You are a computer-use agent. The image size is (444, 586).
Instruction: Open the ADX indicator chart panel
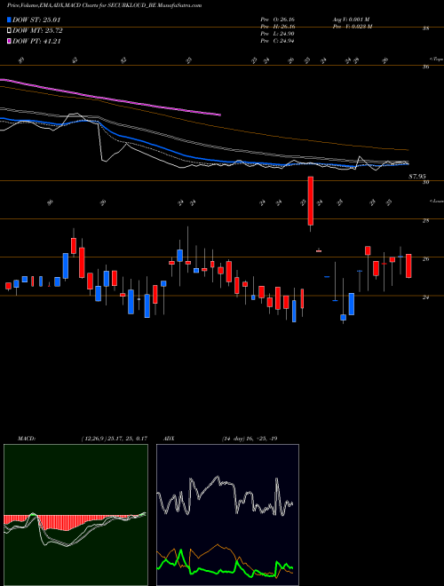[227, 515]
